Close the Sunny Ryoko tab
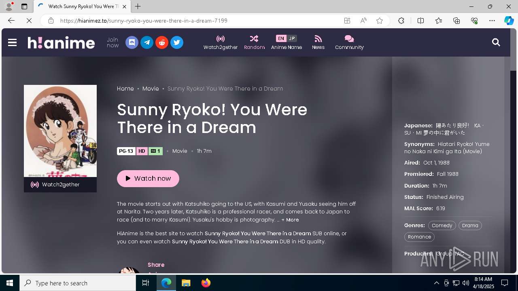This screenshot has height=291, width=518. tap(125, 6)
